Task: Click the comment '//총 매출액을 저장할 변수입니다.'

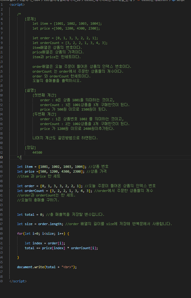Action: pyautogui.click(x=75, y=214)
